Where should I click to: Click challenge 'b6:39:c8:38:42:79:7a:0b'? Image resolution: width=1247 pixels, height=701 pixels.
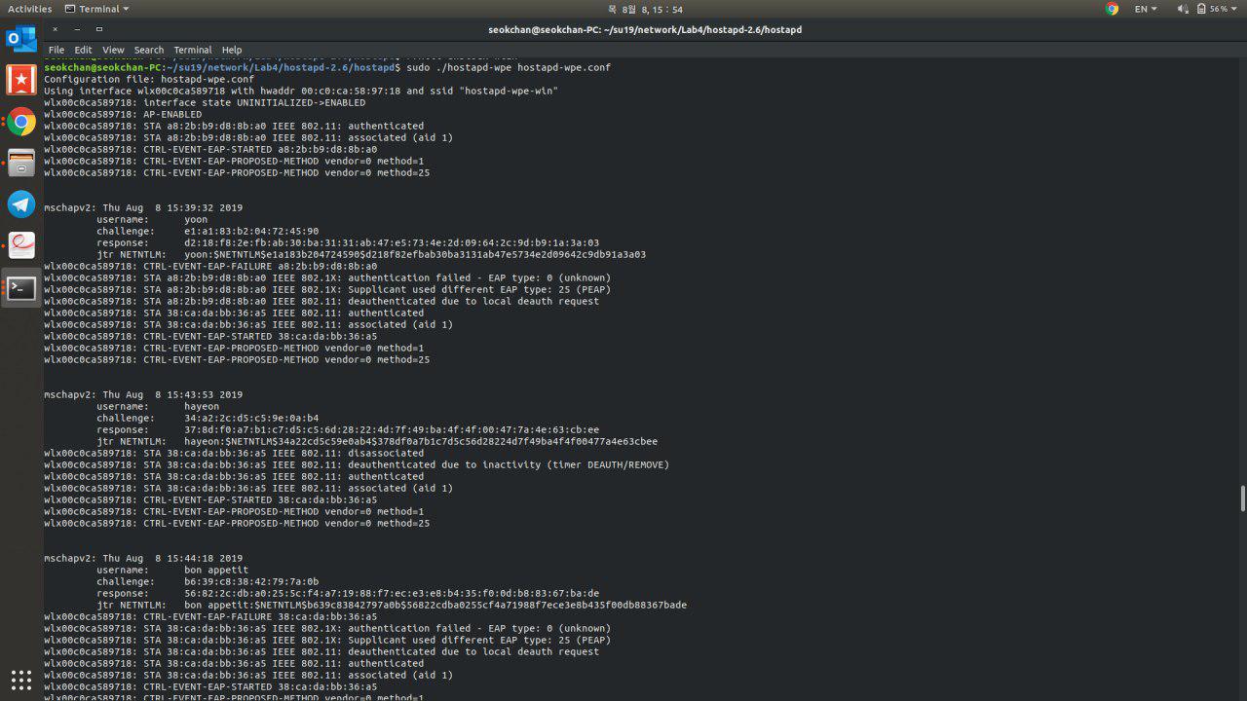pos(251,581)
